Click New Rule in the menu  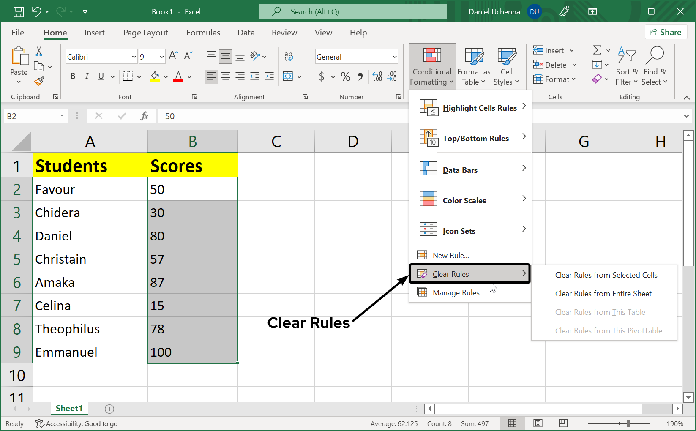(x=450, y=255)
